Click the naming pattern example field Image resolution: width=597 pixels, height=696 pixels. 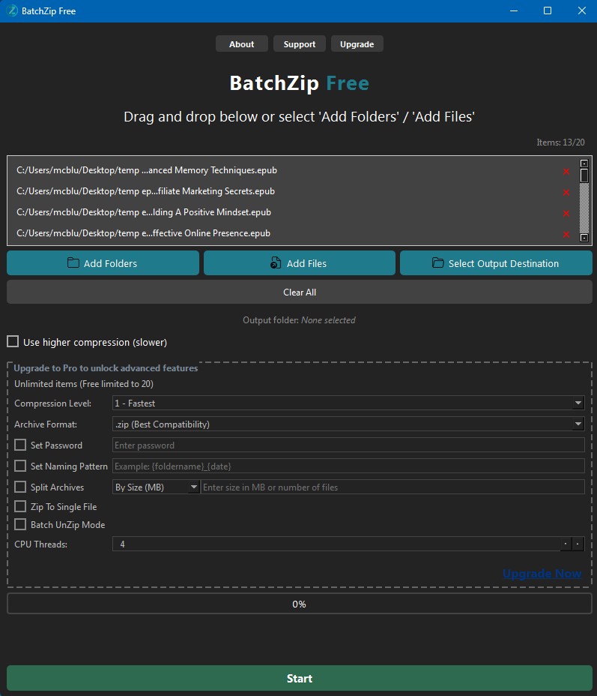coord(348,466)
